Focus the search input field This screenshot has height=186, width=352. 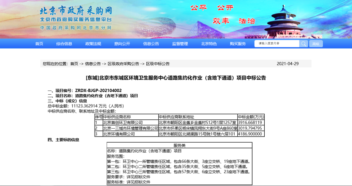[x=277, y=44]
